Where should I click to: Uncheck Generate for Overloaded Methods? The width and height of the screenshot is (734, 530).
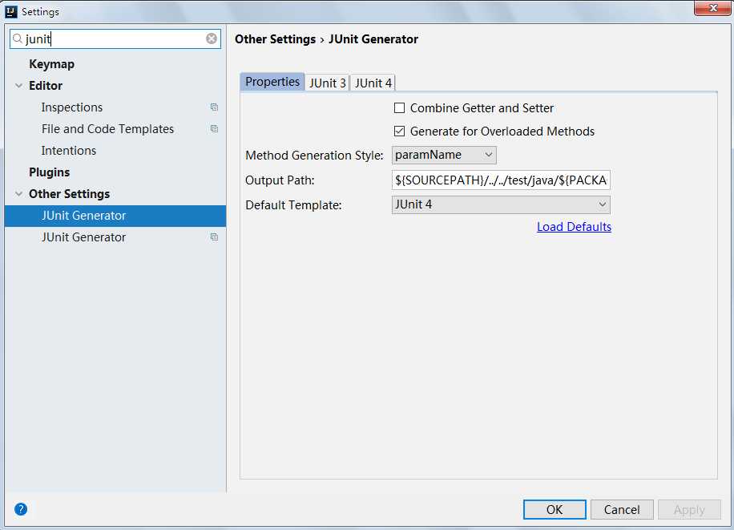(x=399, y=131)
